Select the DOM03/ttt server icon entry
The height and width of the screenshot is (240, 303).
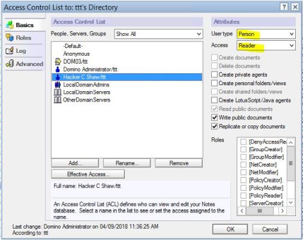(x=58, y=61)
